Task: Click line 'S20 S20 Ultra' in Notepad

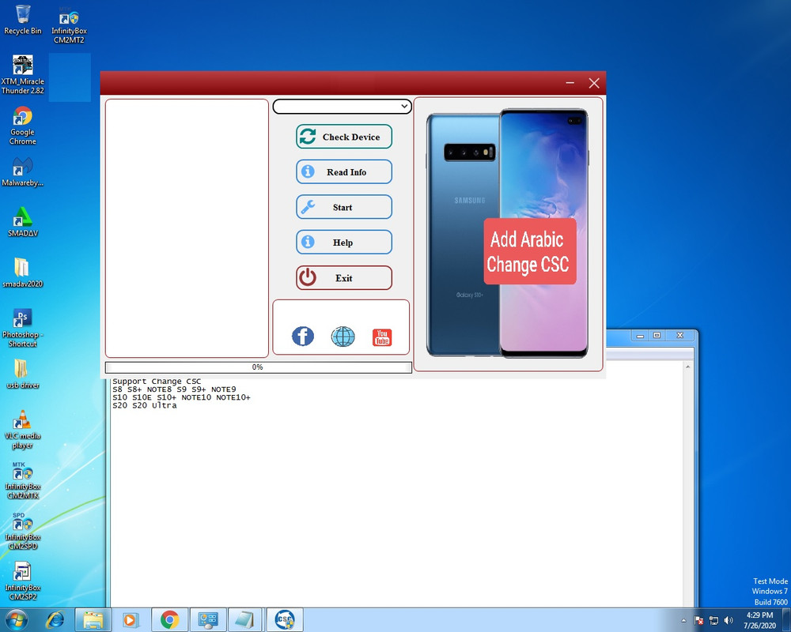Action: [x=144, y=406]
